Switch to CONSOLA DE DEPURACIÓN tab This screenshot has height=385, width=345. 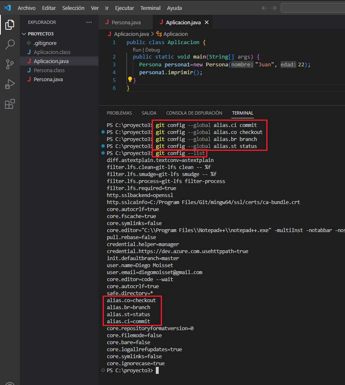click(194, 113)
